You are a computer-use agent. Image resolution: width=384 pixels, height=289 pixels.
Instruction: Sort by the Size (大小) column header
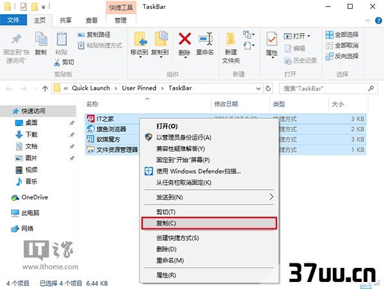pos(337,104)
